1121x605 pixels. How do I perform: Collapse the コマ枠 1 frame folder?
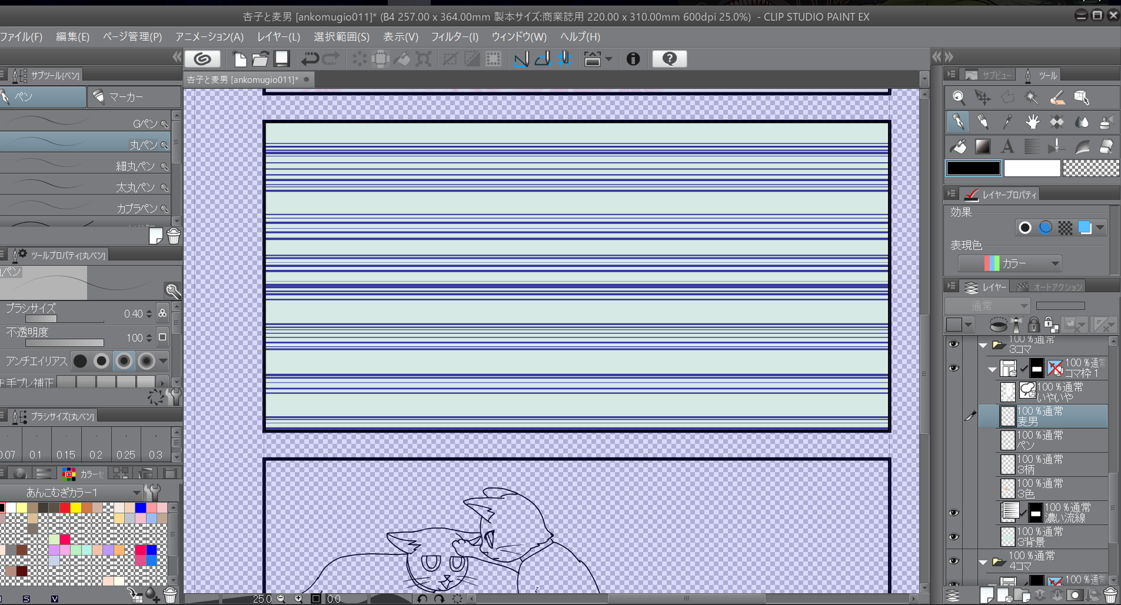(x=992, y=369)
